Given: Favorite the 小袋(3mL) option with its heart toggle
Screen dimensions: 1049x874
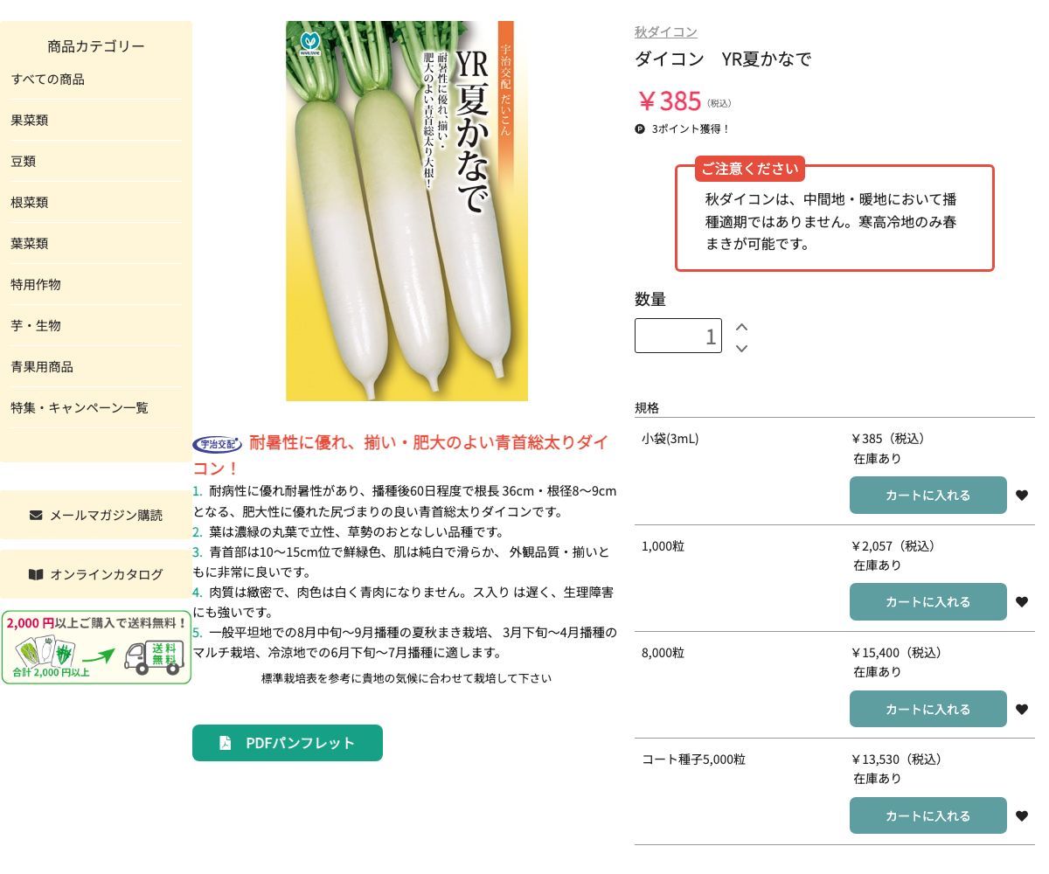Looking at the screenshot, I should (1022, 495).
